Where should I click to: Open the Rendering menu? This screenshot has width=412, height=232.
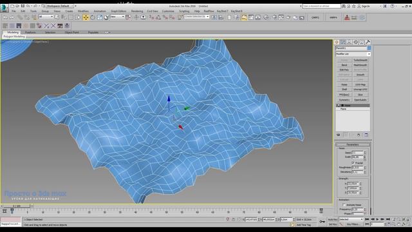click(137, 12)
